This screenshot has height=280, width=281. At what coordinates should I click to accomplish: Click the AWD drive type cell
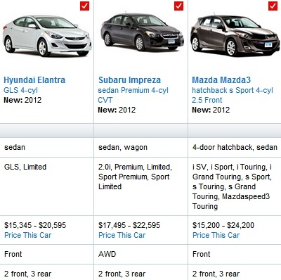click(140, 254)
